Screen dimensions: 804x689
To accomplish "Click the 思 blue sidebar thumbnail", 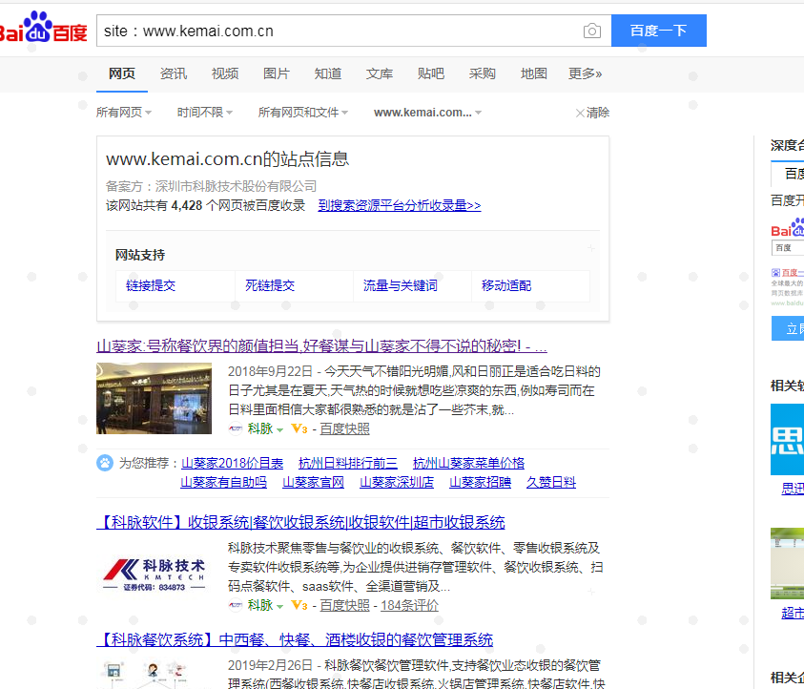I will (787, 439).
